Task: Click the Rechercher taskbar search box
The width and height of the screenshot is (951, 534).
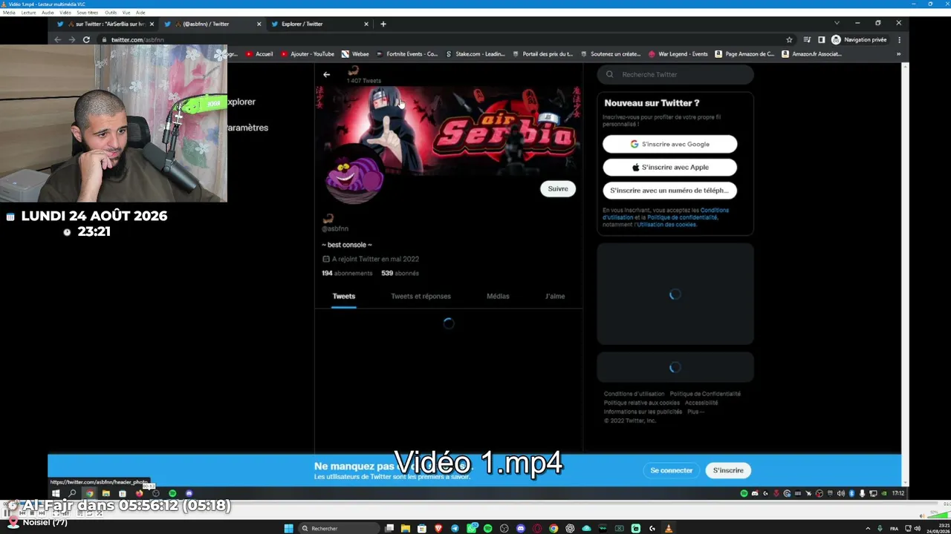Action: pos(339,528)
